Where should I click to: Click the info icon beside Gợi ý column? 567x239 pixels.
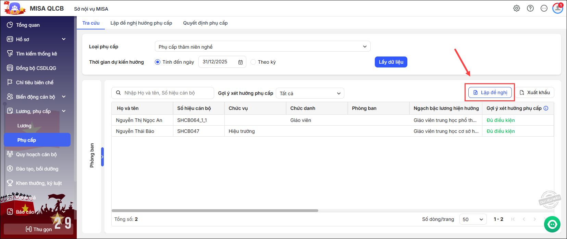(x=546, y=108)
